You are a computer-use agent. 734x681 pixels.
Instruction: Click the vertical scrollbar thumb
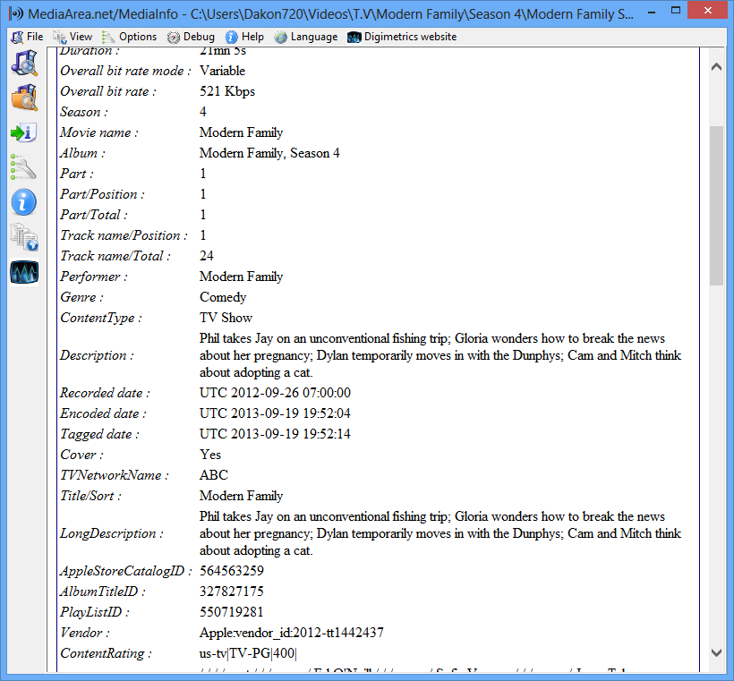pos(716,206)
